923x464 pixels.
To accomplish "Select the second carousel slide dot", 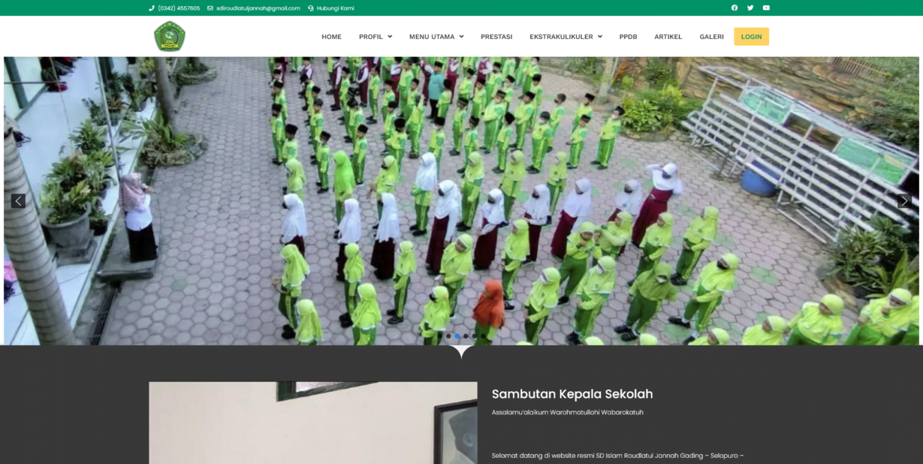I will click(x=448, y=336).
